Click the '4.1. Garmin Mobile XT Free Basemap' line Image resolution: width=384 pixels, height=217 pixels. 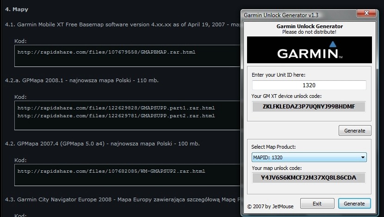click(x=123, y=24)
